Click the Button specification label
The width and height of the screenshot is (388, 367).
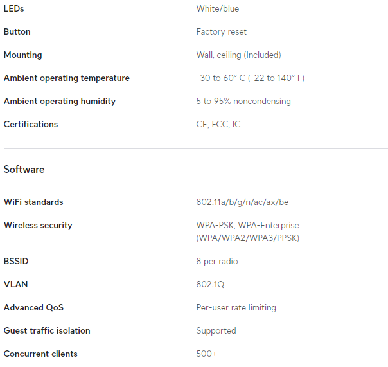(x=17, y=32)
